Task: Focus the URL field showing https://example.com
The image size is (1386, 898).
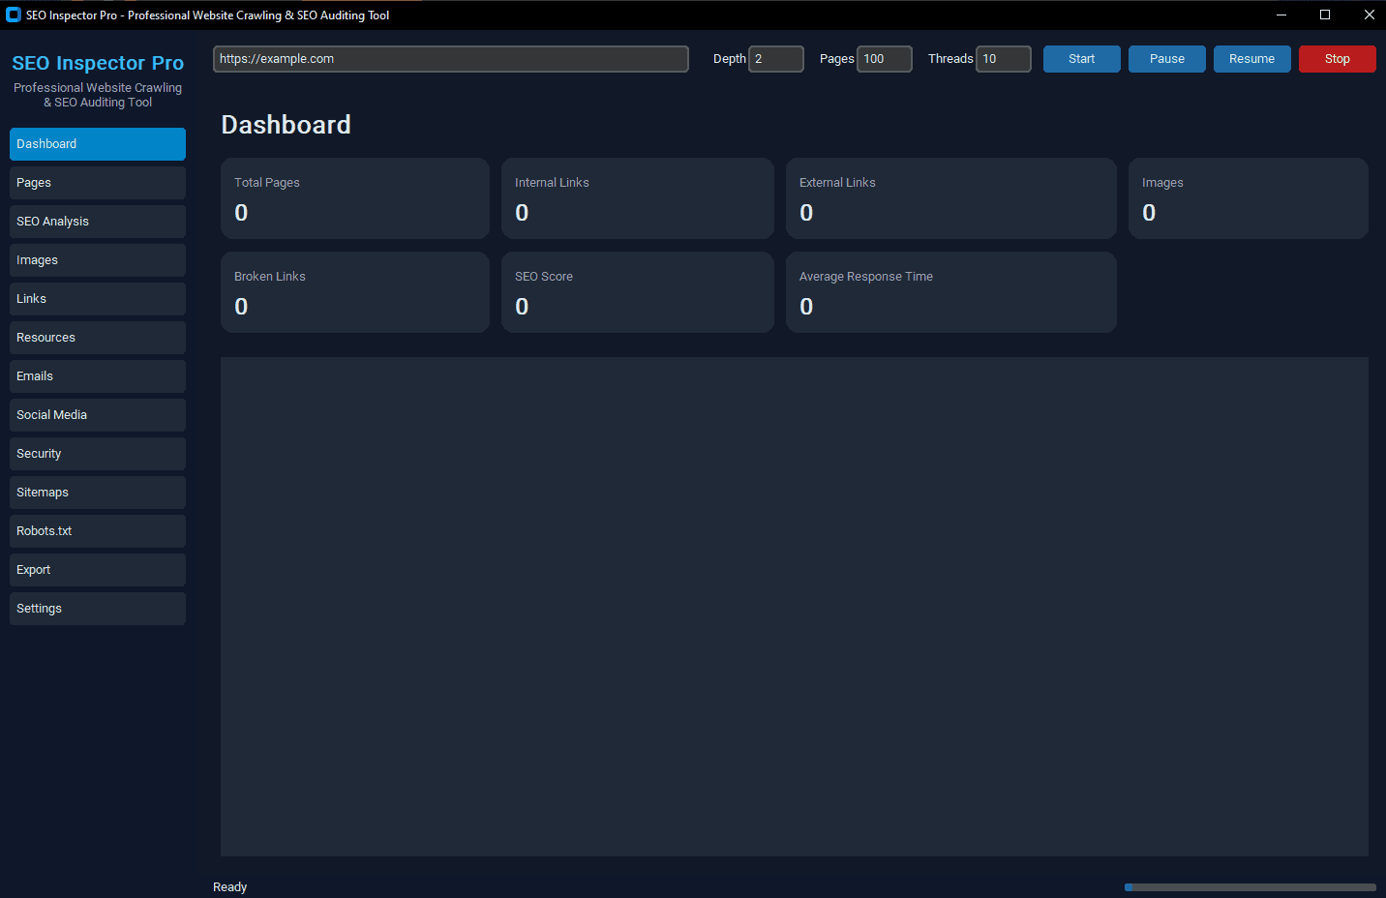Action: [x=451, y=59]
